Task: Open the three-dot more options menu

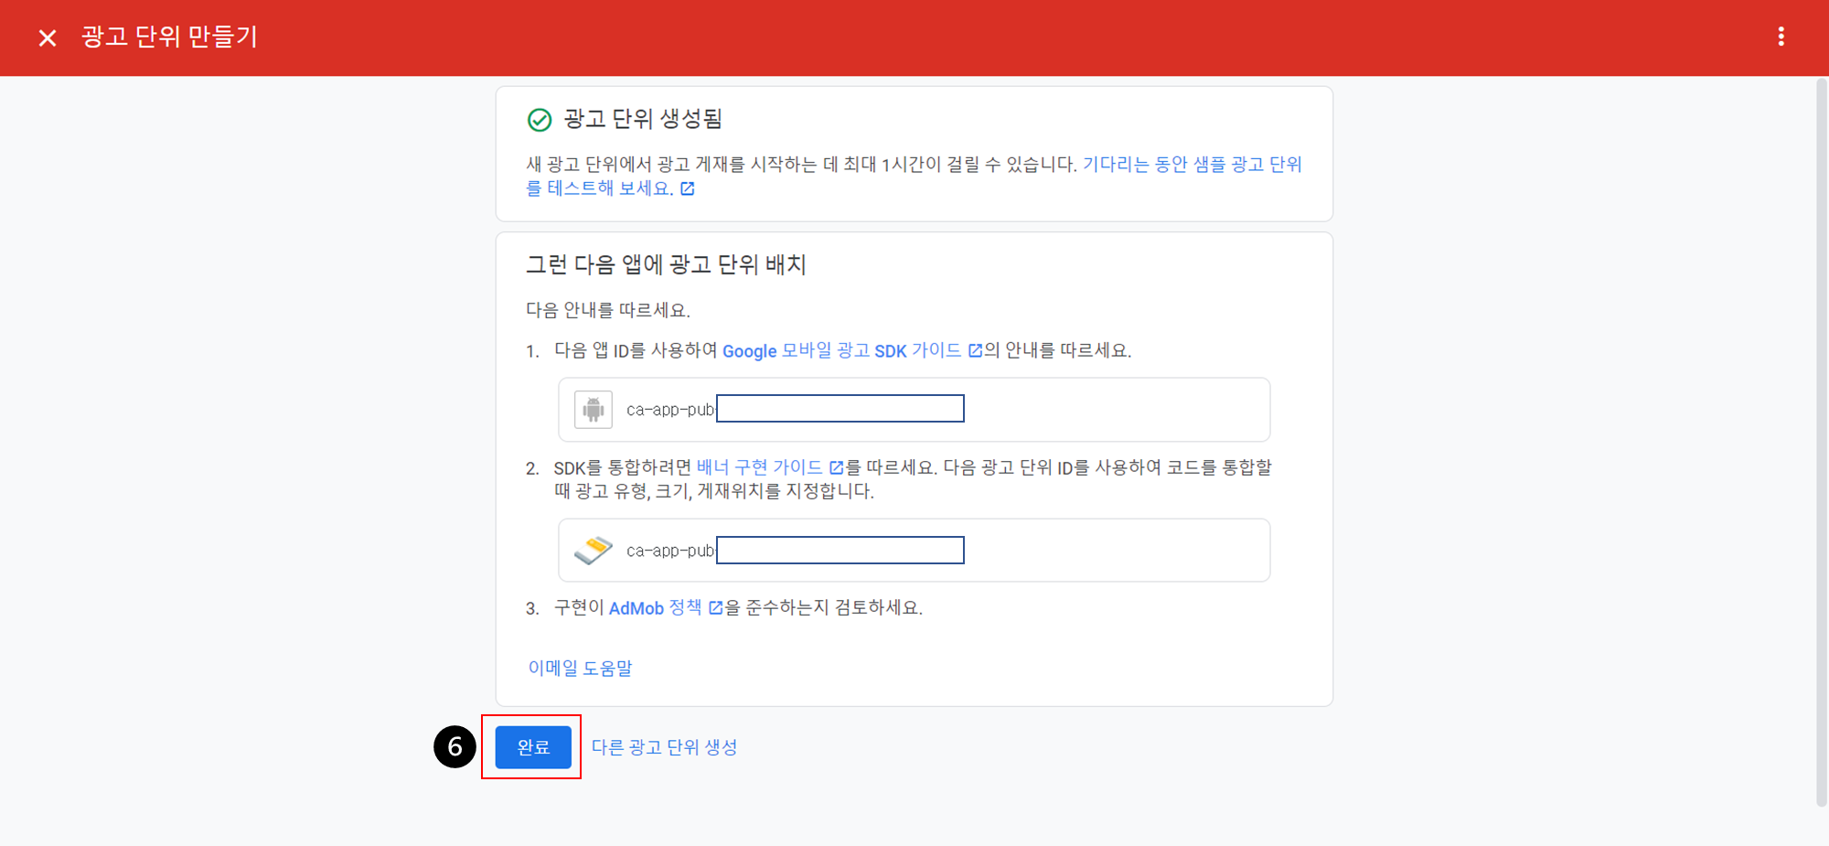Action: point(1781,37)
